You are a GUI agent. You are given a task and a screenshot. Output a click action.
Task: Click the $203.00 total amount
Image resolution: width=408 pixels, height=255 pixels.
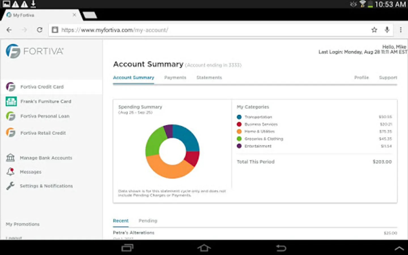coord(382,161)
